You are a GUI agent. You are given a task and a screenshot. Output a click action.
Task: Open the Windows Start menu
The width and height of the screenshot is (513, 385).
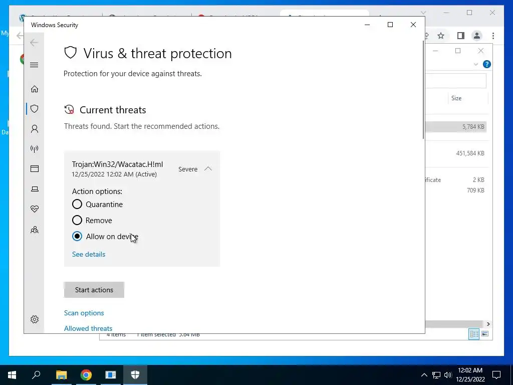[12, 375]
